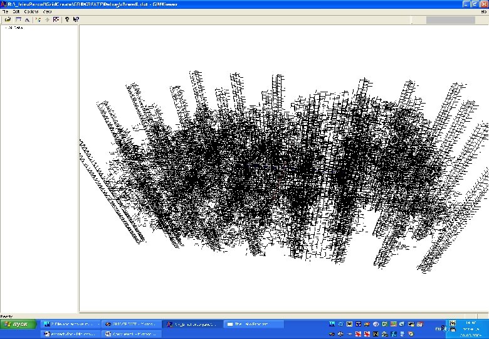This screenshot has width=489, height=339.
Task: Click the black N quick launch icon
Action: pos(376,334)
